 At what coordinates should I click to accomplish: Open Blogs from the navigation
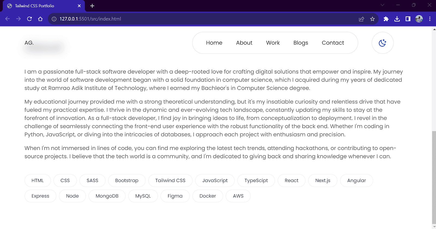pyautogui.click(x=301, y=43)
